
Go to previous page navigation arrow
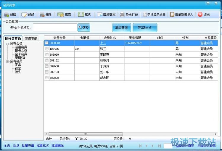point(147,146)
